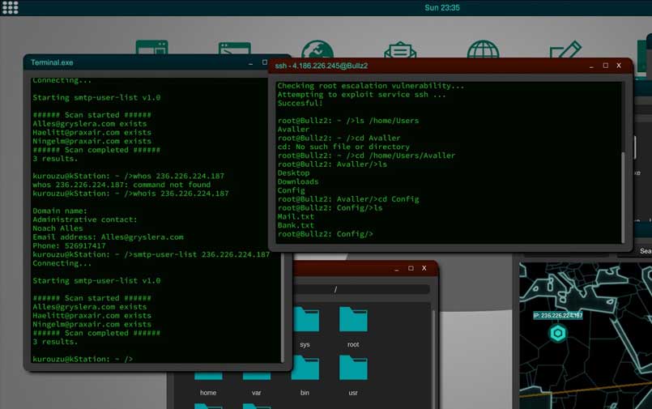This screenshot has width=652, height=409.
Task: Launch the web browser globe desktop icon
Action: click(x=484, y=49)
